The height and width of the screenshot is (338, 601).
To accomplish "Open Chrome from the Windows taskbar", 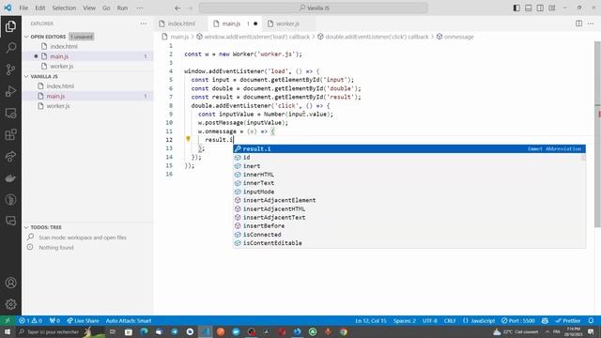I will [344, 331].
